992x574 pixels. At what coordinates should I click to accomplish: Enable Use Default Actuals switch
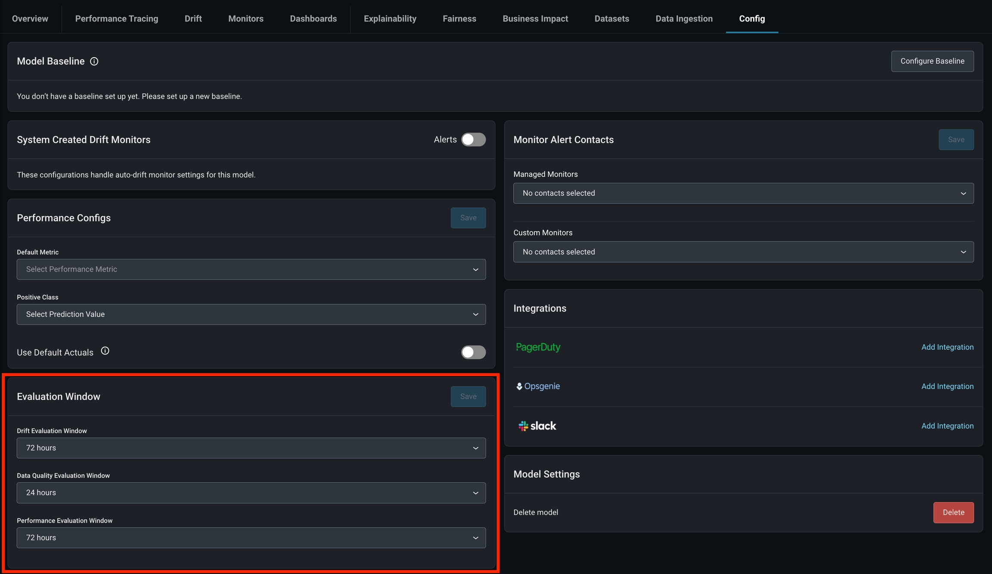point(473,352)
